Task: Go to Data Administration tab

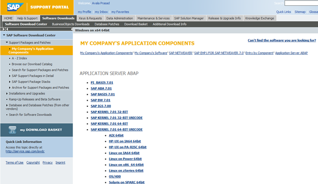Action: (119, 18)
